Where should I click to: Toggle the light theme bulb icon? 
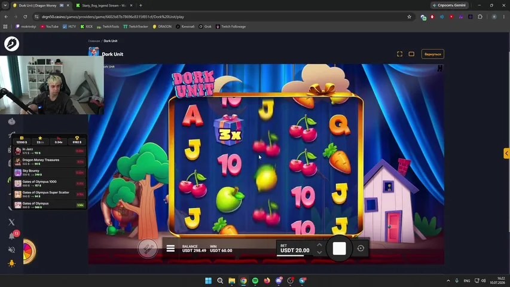tap(11, 263)
